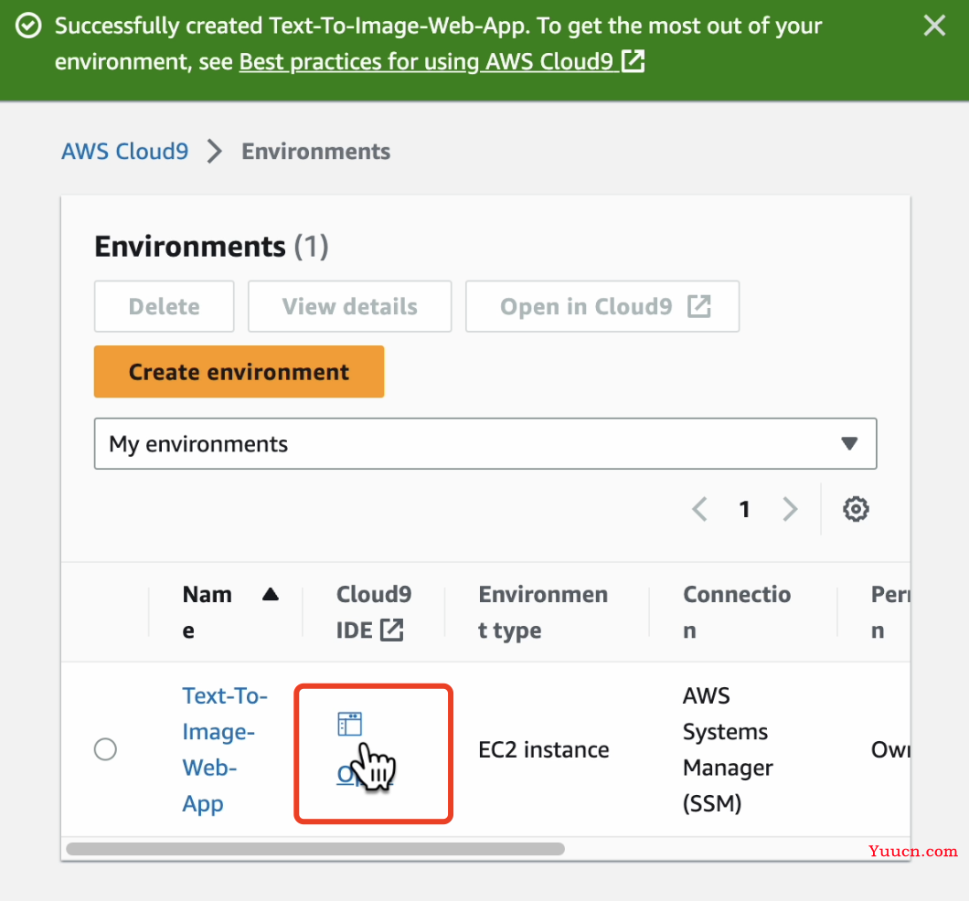Image resolution: width=969 pixels, height=901 pixels.
Task: Click external link icon after Best practices
Action: click(633, 62)
